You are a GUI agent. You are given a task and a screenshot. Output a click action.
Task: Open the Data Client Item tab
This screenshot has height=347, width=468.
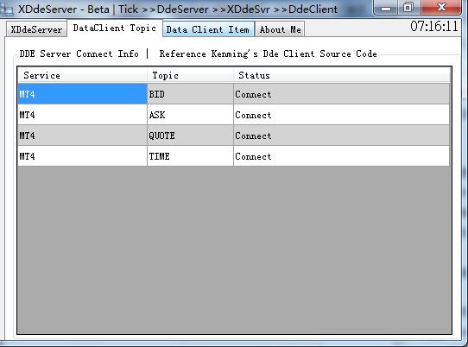[x=208, y=29]
